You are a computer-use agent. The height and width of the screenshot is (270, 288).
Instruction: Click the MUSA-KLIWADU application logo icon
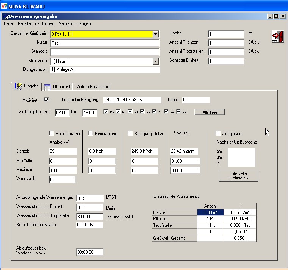pos(4,6)
